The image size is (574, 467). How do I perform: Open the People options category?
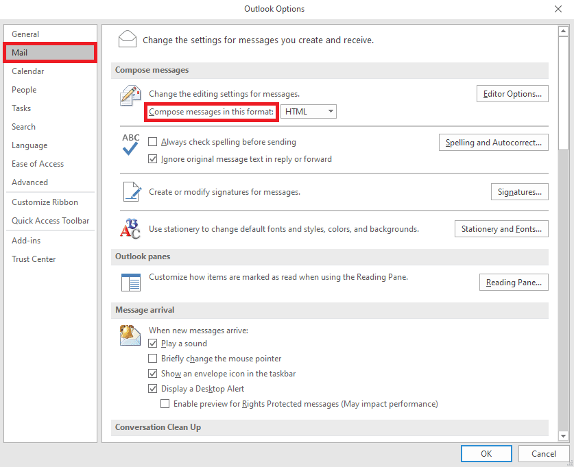coord(50,90)
